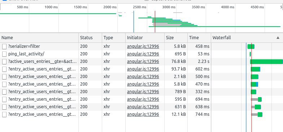Open angular.js:12996 initiator in the 2.23 s row
Image resolution: width=283 pixels, height=132 pixels.
[x=143, y=62]
